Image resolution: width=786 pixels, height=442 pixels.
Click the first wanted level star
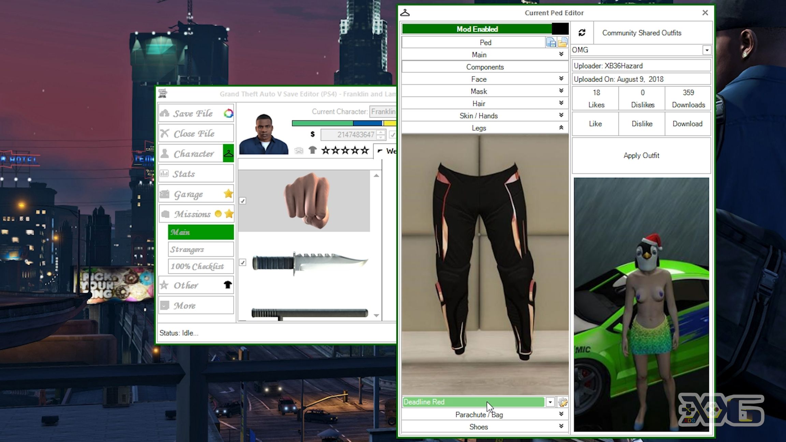click(x=325, y=150)
